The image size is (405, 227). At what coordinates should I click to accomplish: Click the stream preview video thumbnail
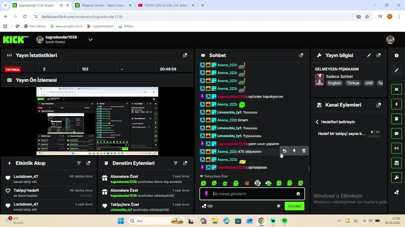[97, 121]
